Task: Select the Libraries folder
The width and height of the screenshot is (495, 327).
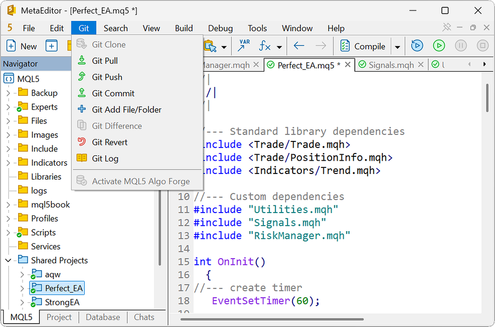Action: [x=46, y=177]
